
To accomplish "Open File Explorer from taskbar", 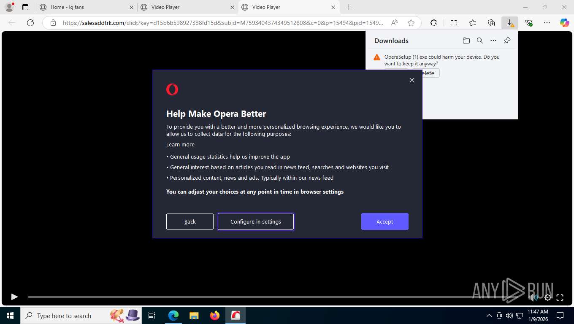I will (x=194, y=316).
